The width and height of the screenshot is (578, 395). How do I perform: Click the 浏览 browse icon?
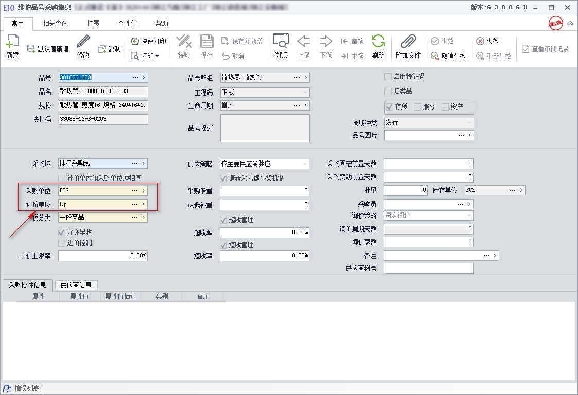point(281,41)
